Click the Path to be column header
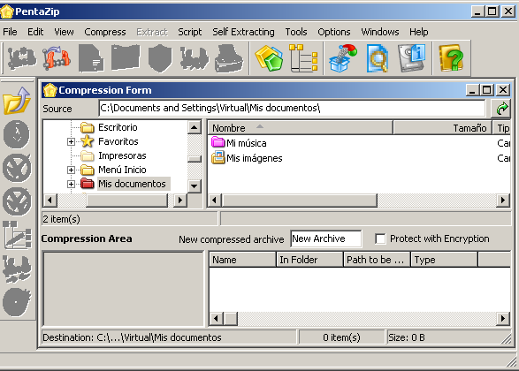This screenshot has width=519, height=371. pos(377,260)
